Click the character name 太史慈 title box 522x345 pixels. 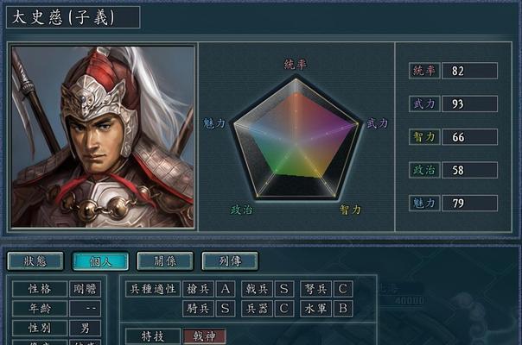pyautogui.click(x=73, y=17)
